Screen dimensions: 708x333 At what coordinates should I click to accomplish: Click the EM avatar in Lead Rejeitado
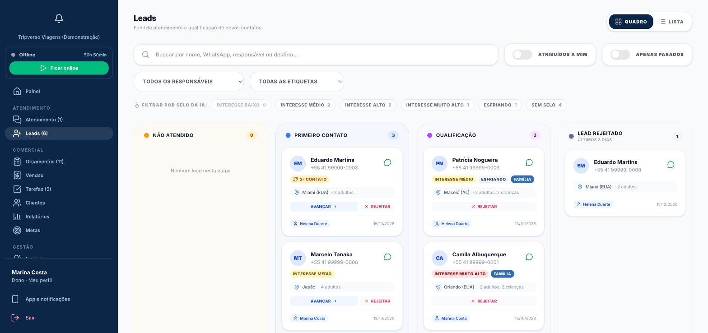pos(581,166)
